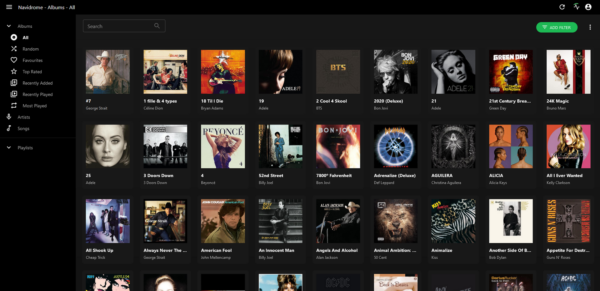Open the Animalize album cover
The image size is (600, 291).
click(x=453, y=221)
